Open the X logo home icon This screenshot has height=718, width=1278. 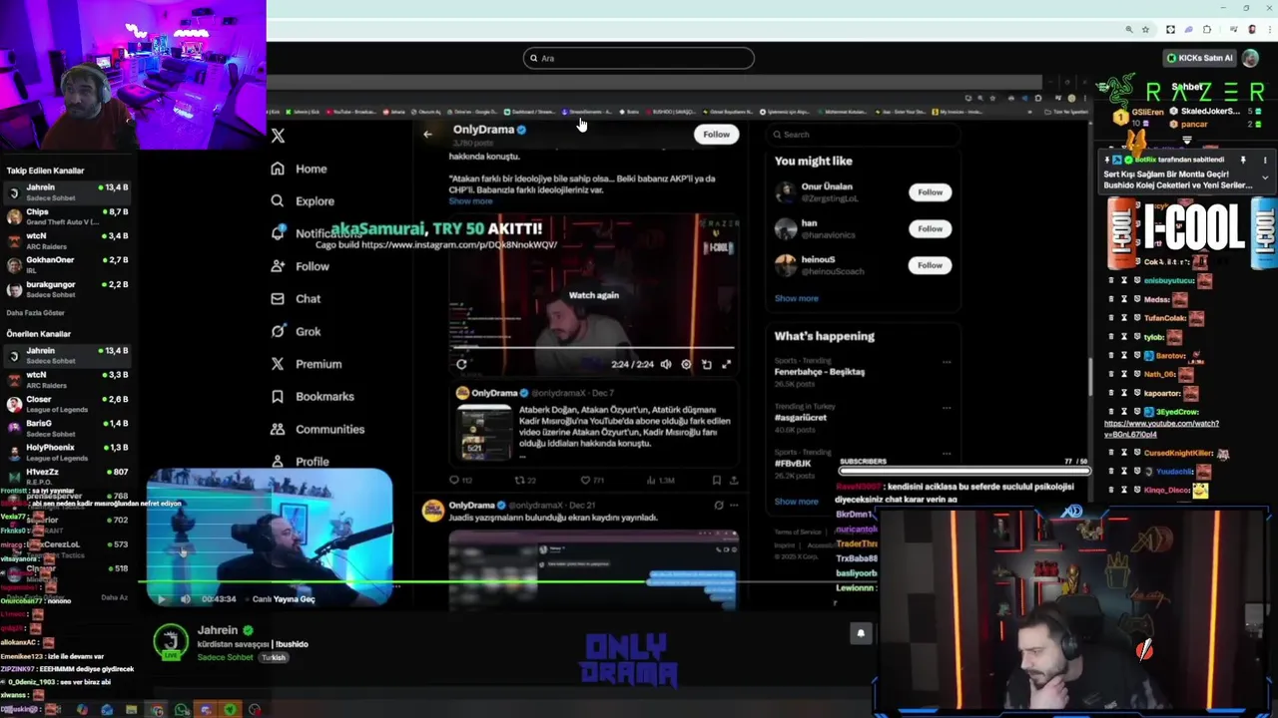[x=278, y=136]
